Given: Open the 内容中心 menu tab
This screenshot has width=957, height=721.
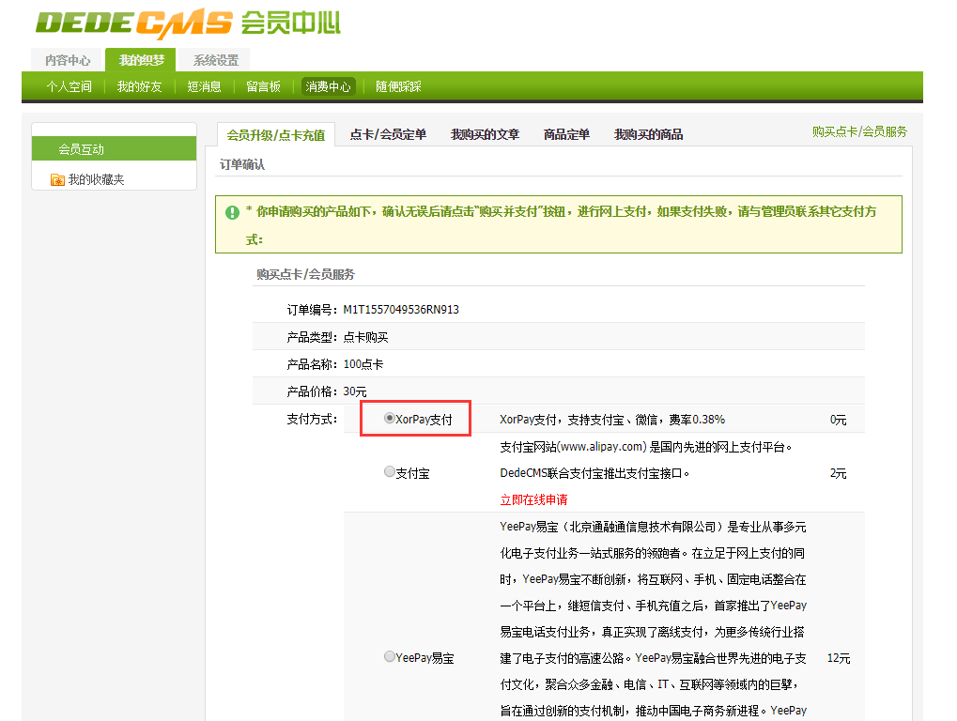Looking at the screenshot, I should coord(70,59).
